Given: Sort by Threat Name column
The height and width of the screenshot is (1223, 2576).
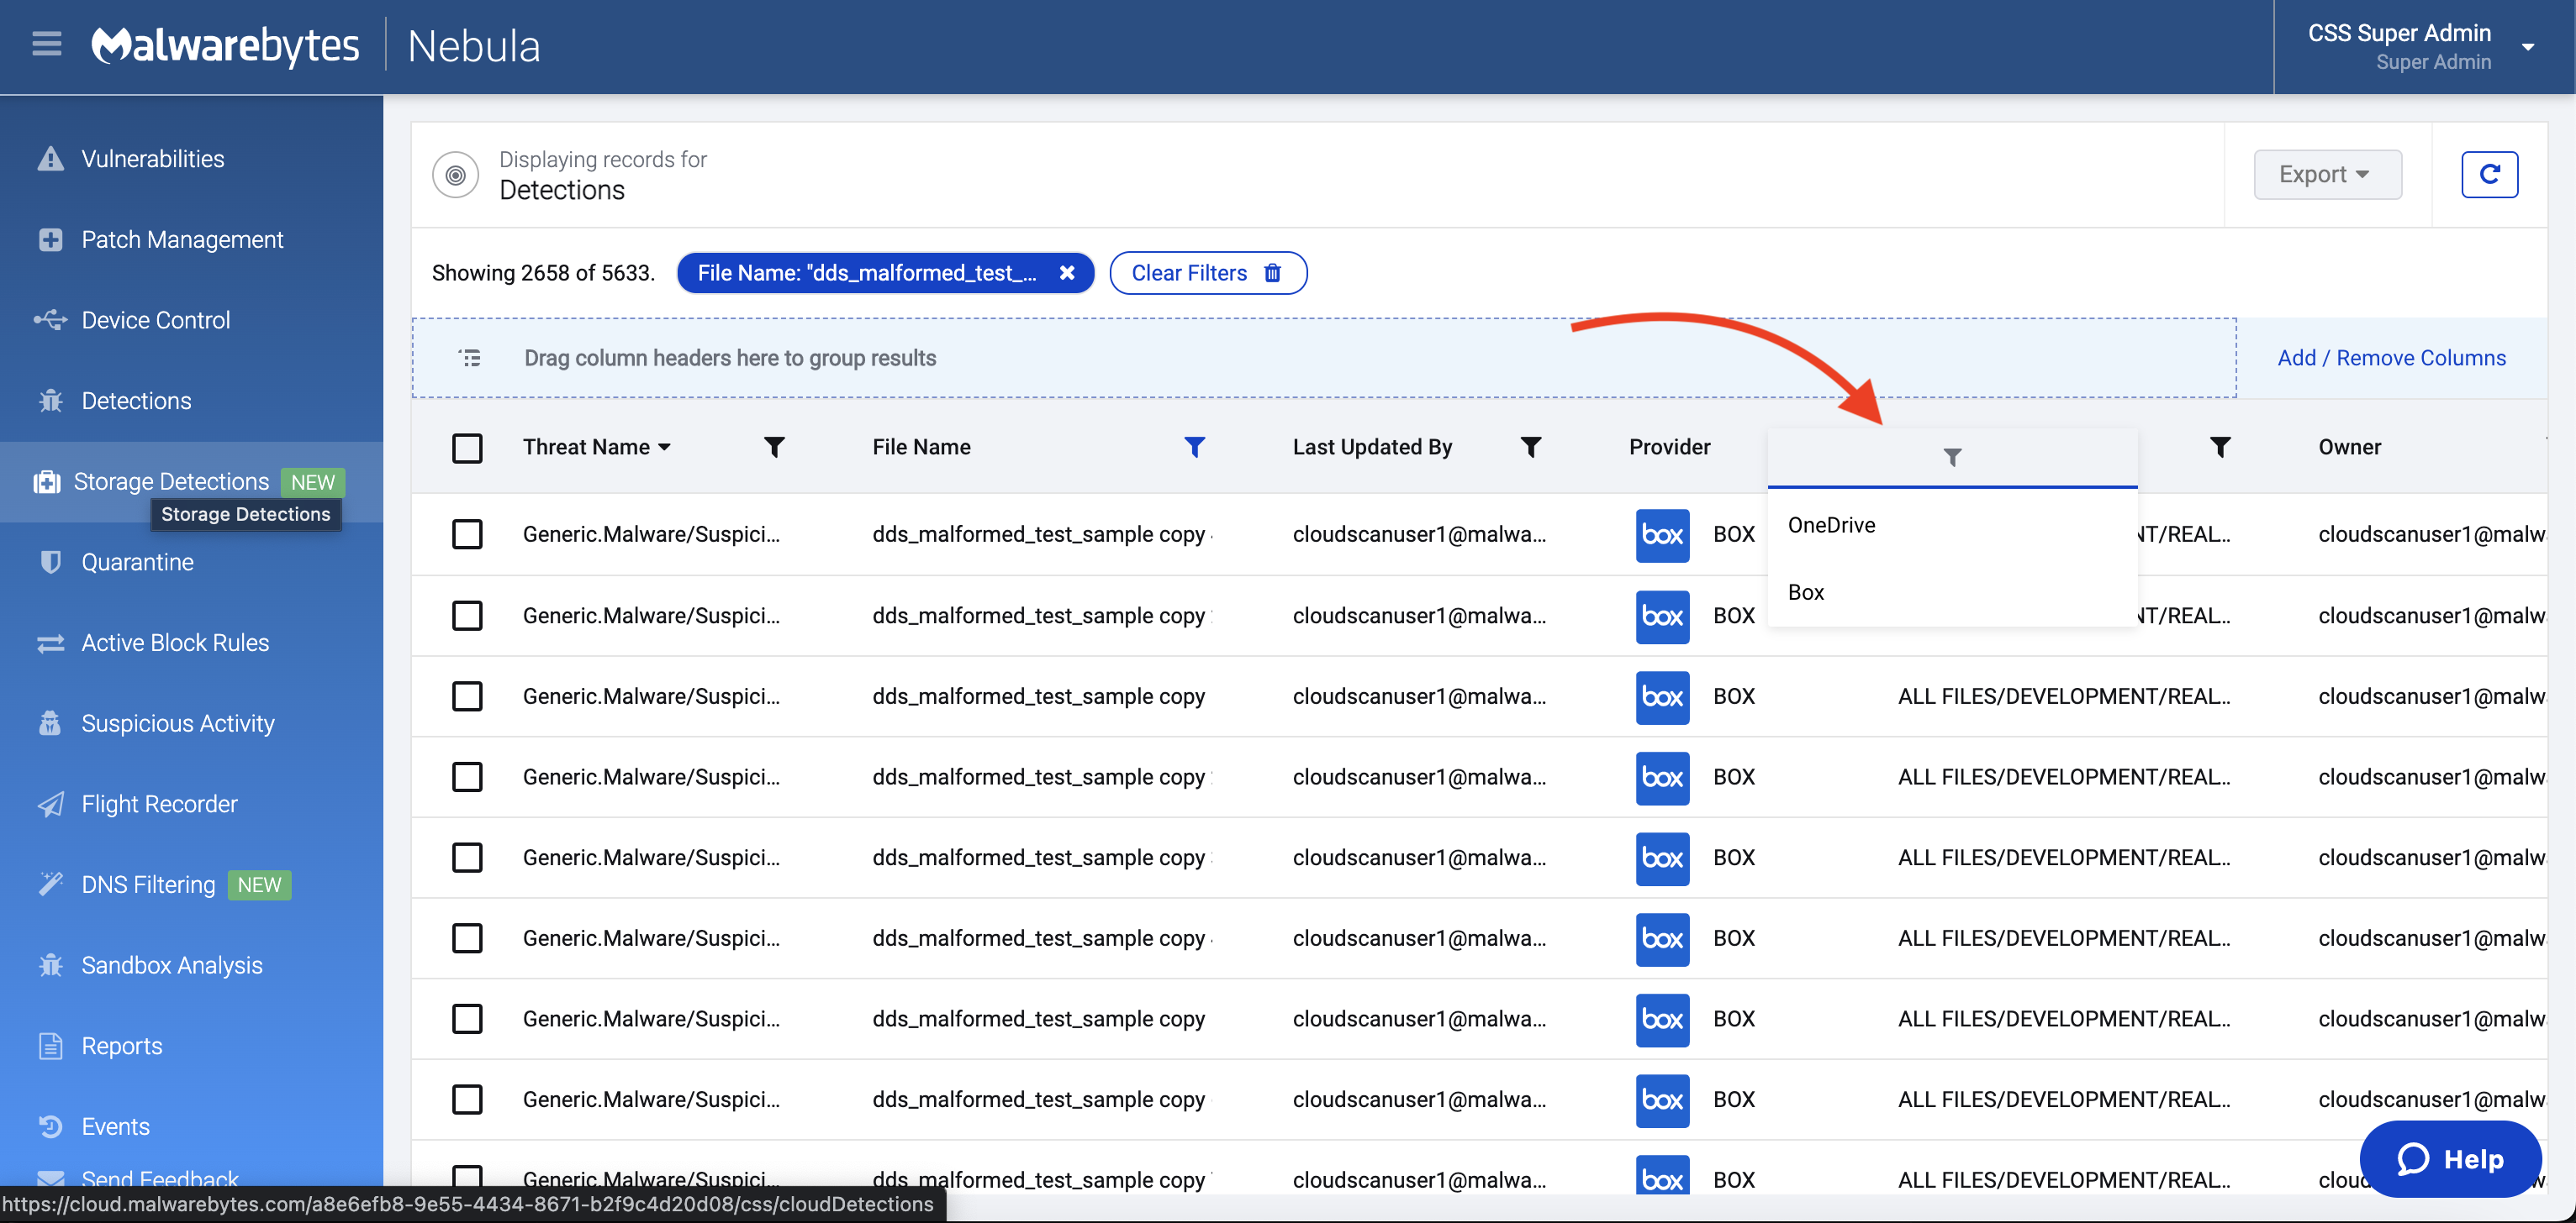Looking at the screenshot, I should pos(597,447).
